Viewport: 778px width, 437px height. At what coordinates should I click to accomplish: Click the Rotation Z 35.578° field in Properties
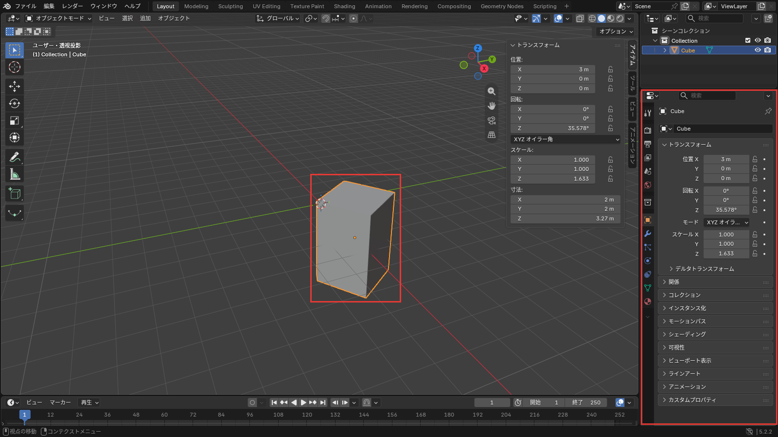[726, 210]
